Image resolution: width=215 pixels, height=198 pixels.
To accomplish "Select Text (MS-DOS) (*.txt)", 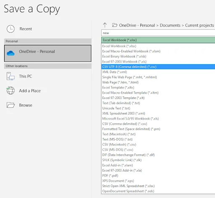I will point(158,139).
